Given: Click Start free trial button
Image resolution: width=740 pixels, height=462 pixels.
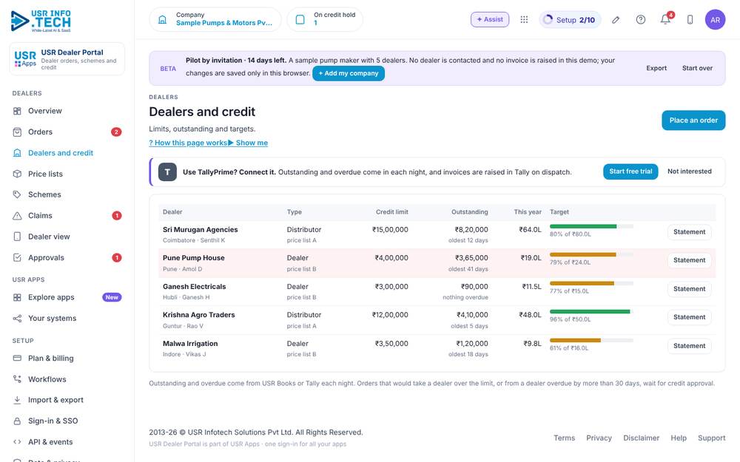Looking at the screenshot, I should [x=630, y=171].
